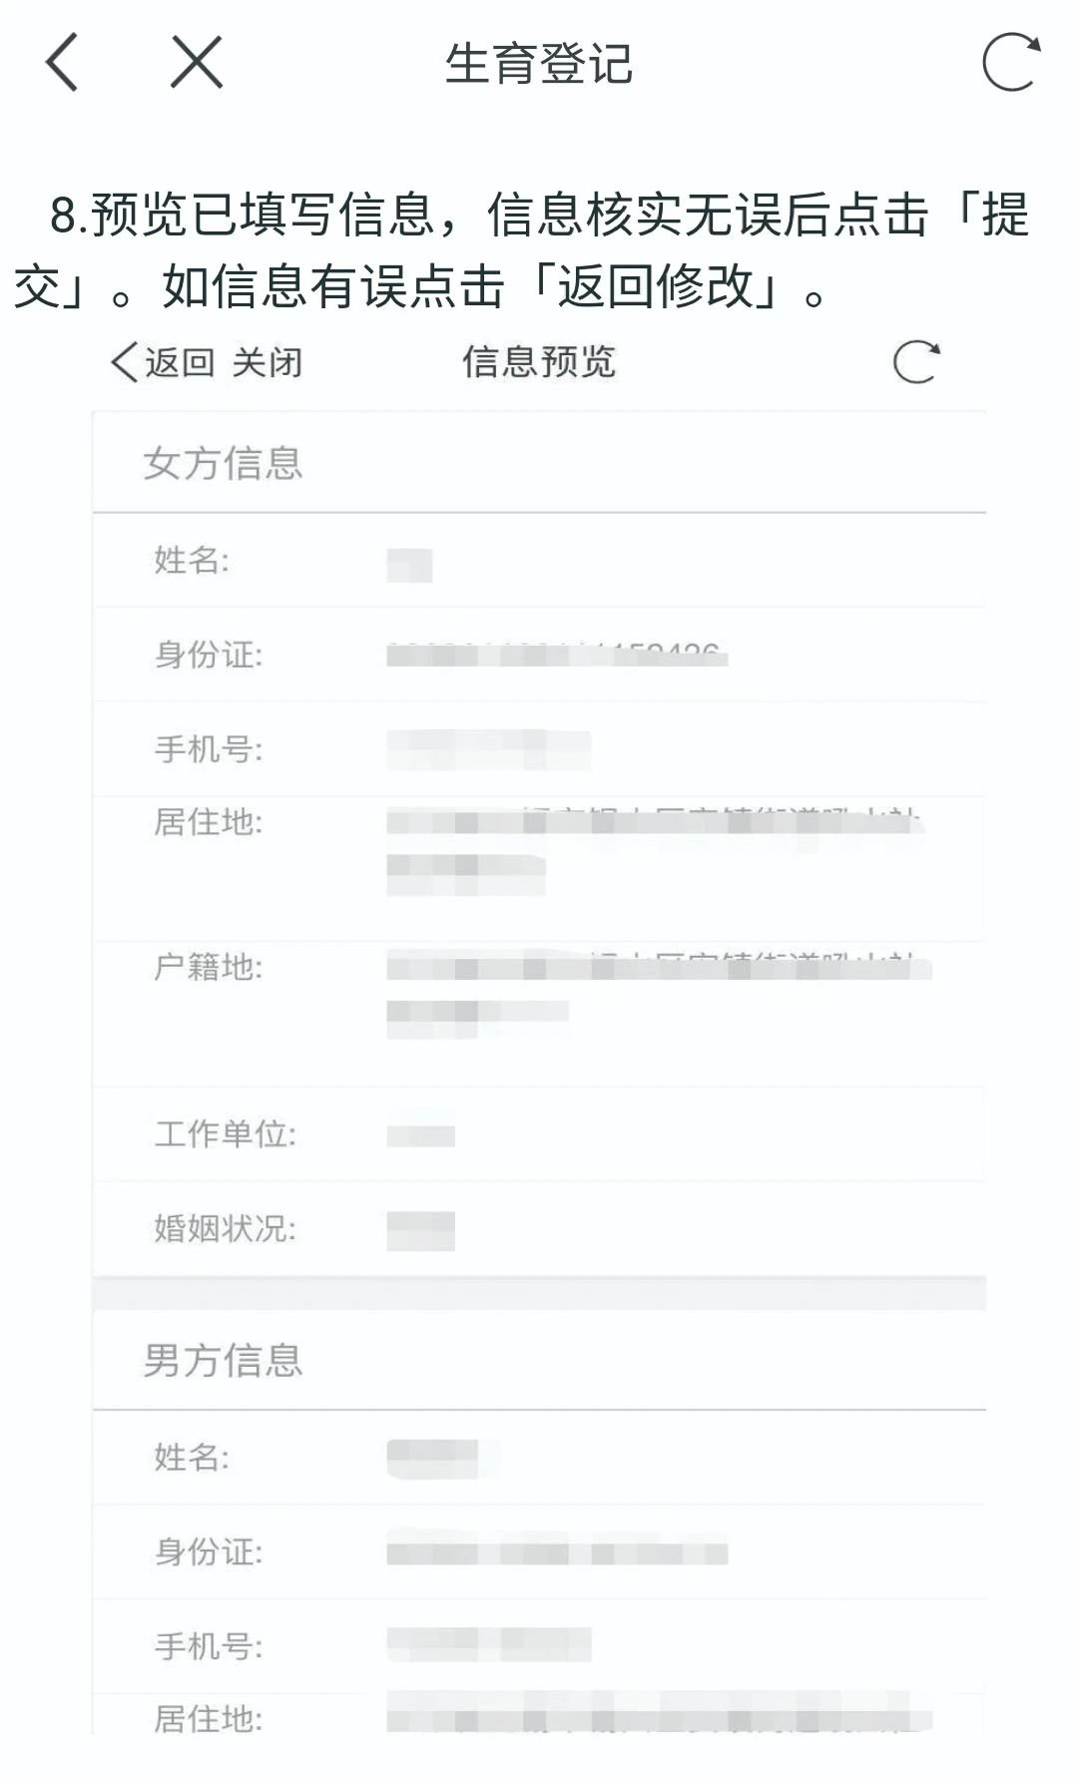Refresh the 信息预览 screen
1078x1785 pixels.
click(x=915, y=362)
